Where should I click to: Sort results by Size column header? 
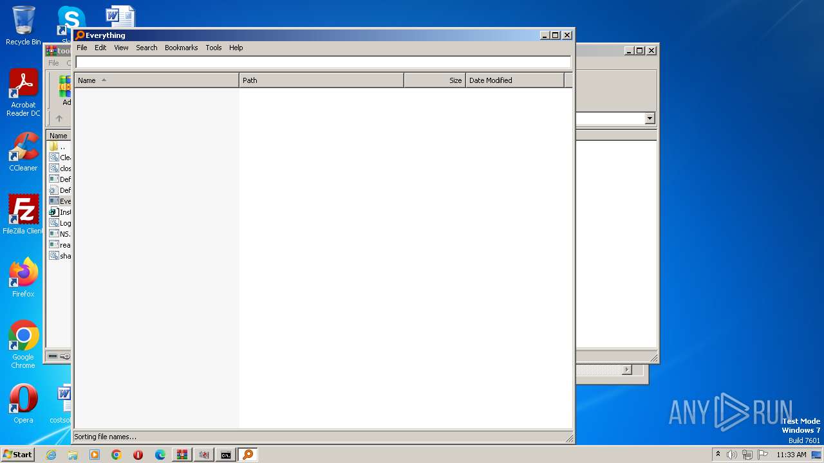(x=435, y=80)
